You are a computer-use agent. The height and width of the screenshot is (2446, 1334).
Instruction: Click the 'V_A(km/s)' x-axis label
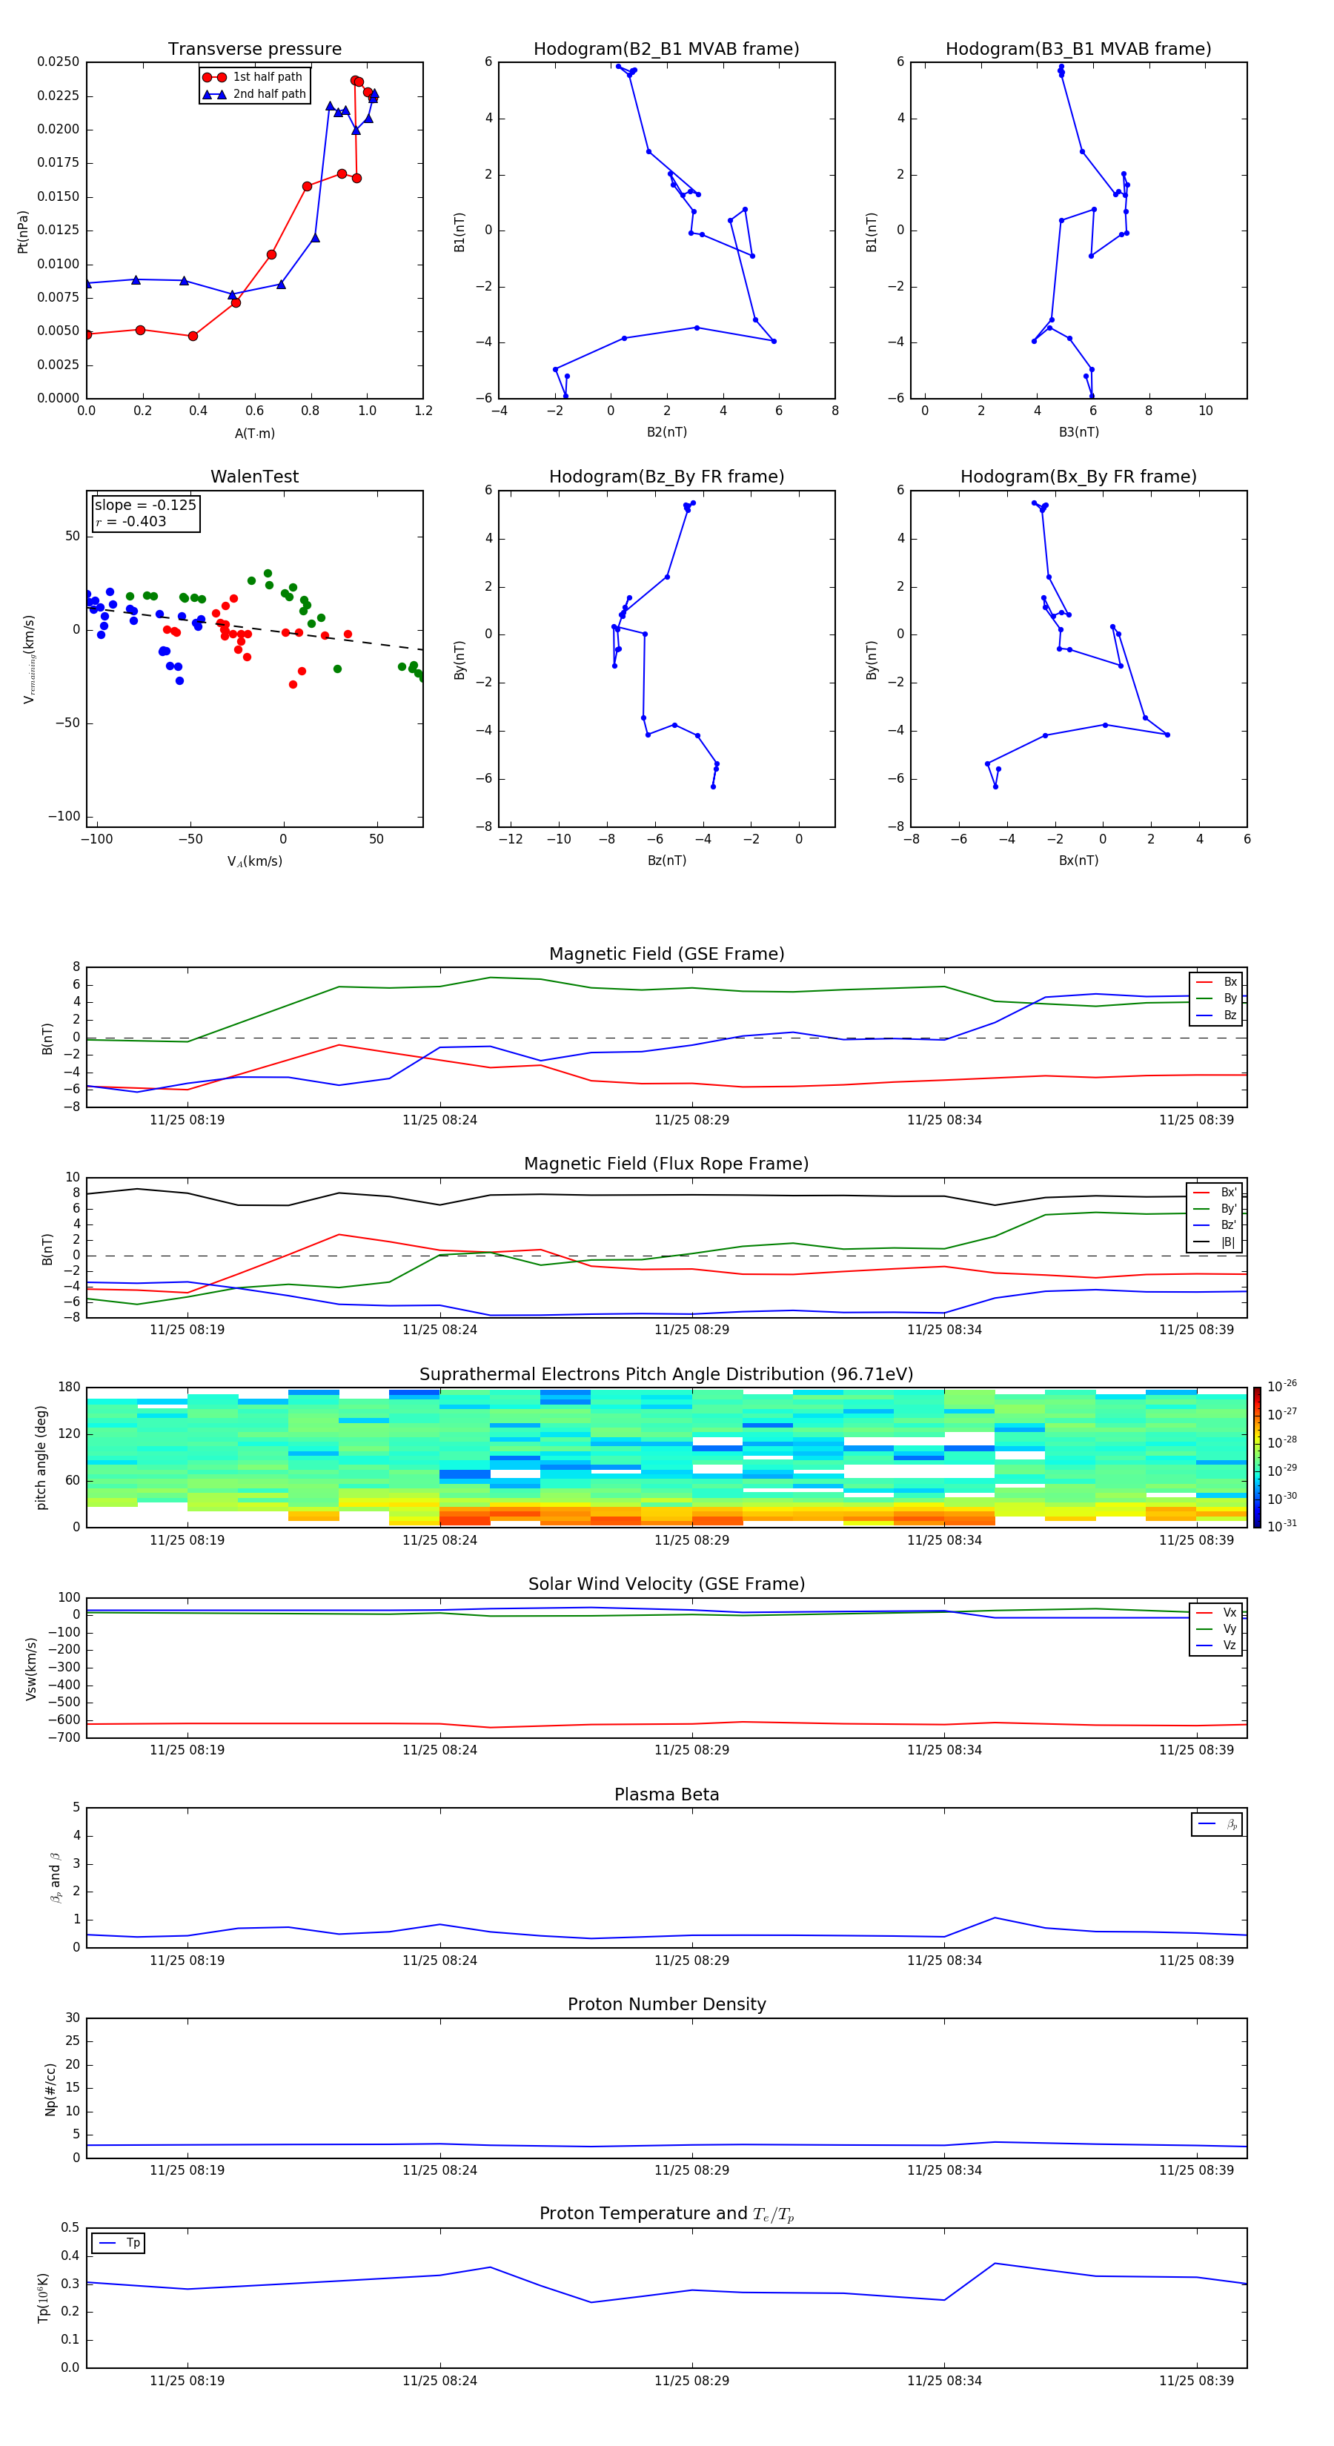click(254, 861)
